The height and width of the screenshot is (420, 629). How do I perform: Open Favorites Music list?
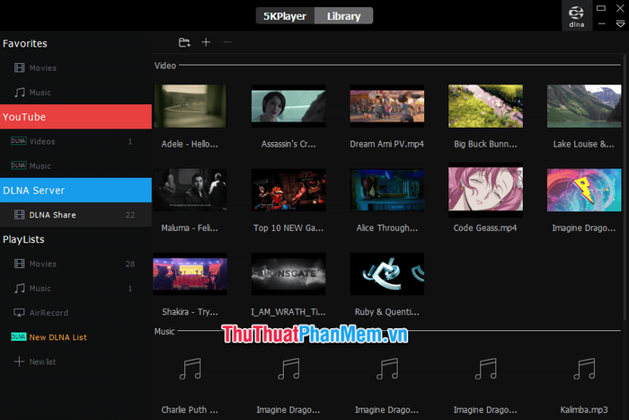(75, 93)
